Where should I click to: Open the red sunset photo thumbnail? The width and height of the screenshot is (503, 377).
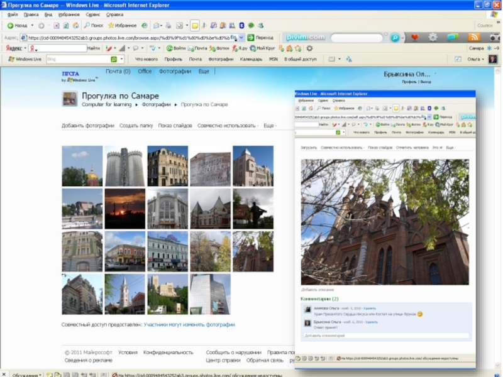point(124,209)
